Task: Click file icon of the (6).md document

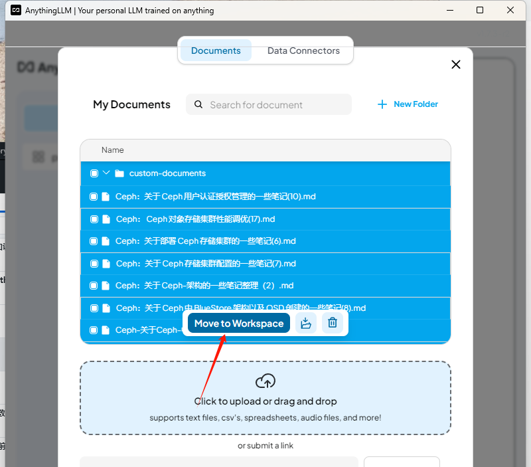Action: (106, 241)
